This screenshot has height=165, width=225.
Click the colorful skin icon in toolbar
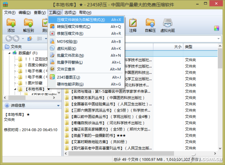tap(216, 28)
